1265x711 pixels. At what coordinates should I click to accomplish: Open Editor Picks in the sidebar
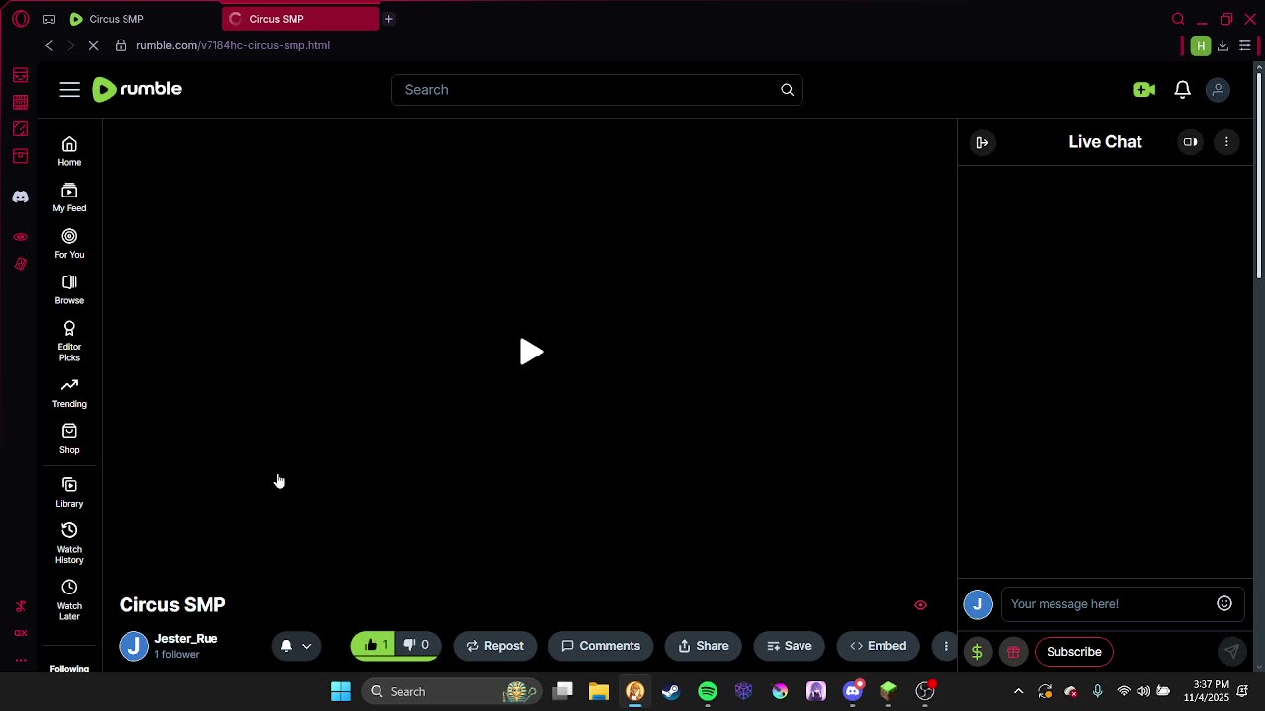pos(69,341)
